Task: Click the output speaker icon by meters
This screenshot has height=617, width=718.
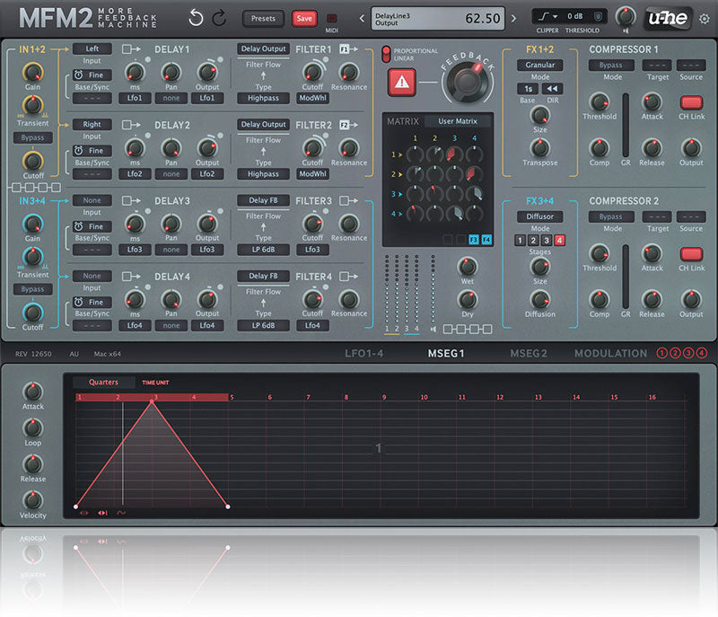Action: [x=433, y=329]
